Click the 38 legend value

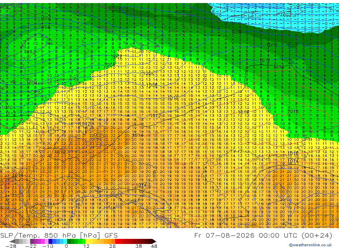[x=139, y=246]
